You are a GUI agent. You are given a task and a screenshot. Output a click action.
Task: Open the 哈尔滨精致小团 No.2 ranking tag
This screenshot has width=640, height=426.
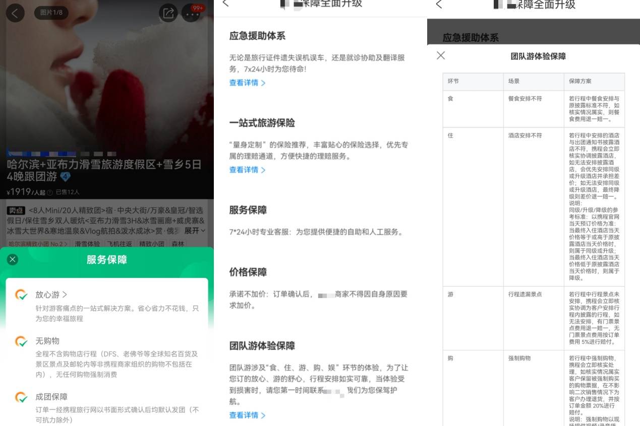pyautogui.click(x=38, y=244)
